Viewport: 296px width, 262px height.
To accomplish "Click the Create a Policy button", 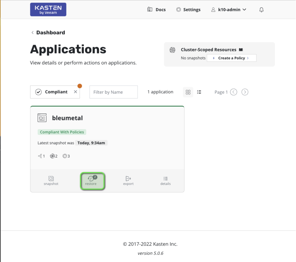I will [231, 58].
